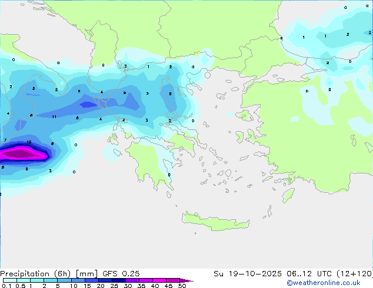This screenshot has height=288, width=373.
Task: Click the 'Su 19-10-2025' date text
Action: pos(248,274)
